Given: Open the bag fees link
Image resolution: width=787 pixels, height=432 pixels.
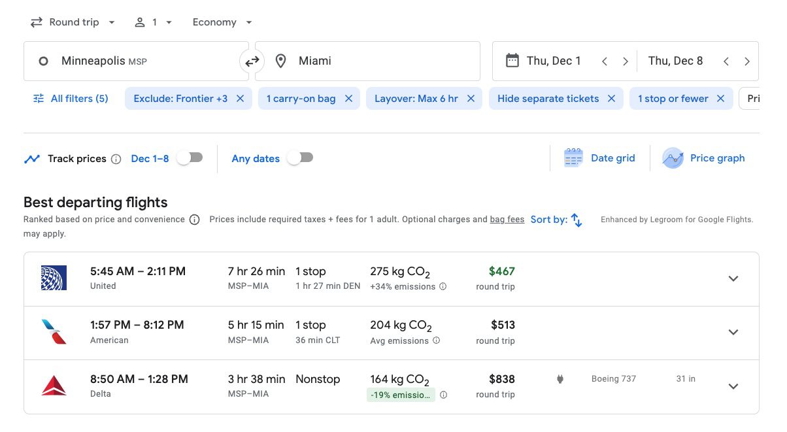Looking at the screenshot, I should [507, 219].
